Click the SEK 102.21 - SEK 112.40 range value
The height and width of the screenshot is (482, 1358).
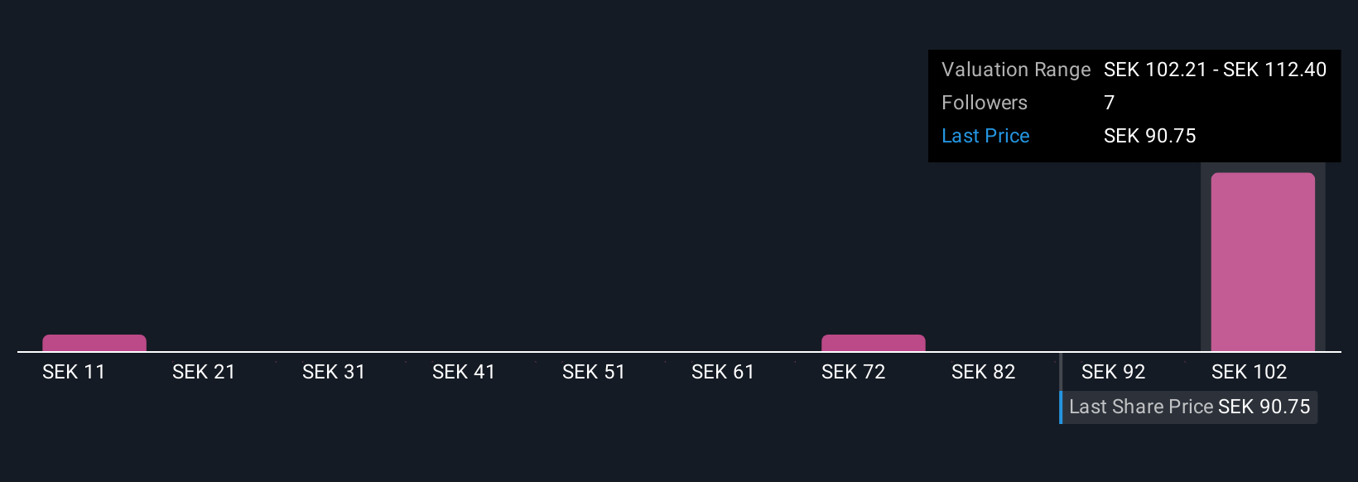click(1215, 70)
